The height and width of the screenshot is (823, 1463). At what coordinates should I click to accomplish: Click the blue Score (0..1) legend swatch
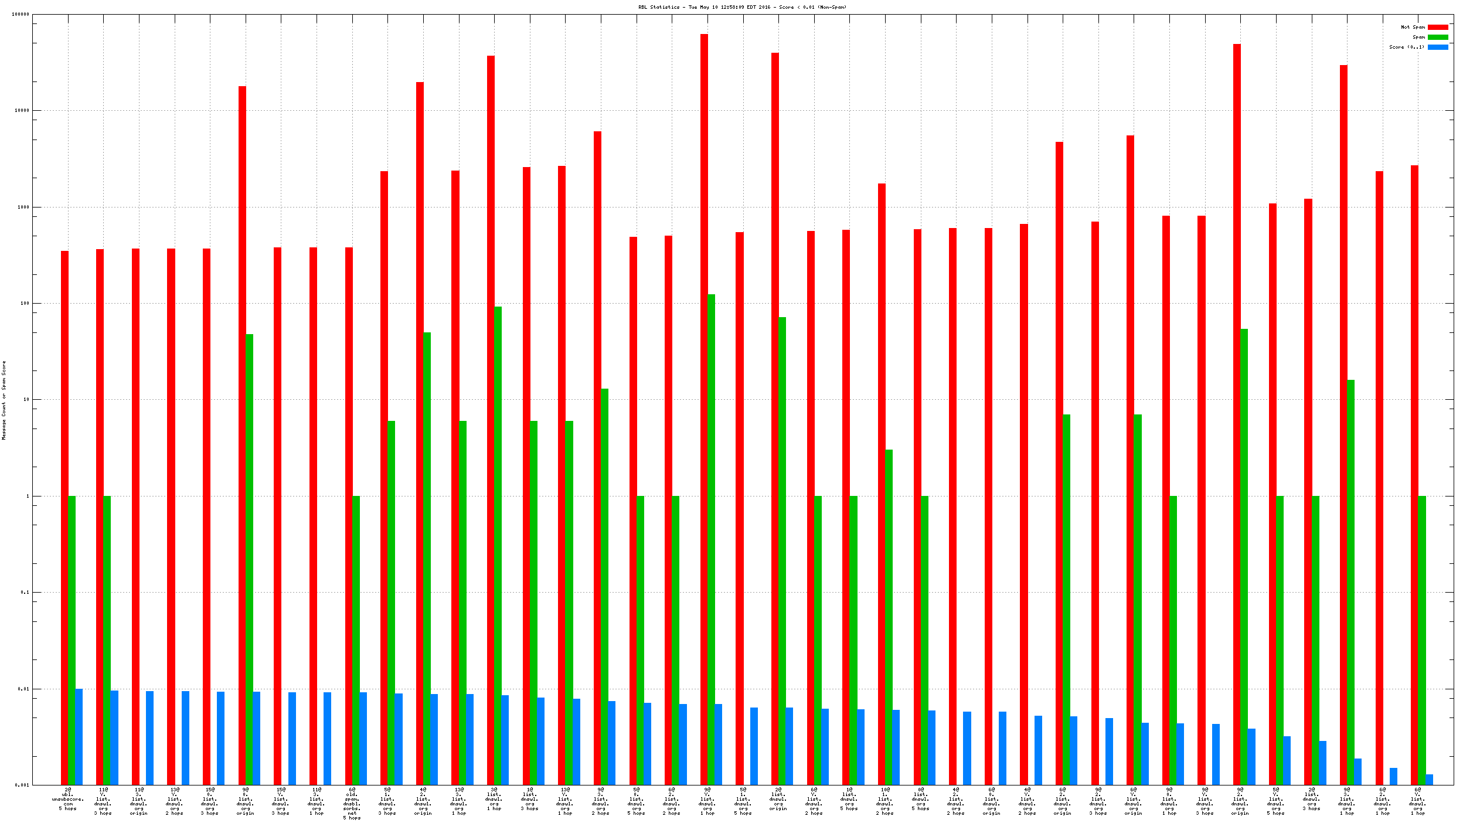point(1437,47)
